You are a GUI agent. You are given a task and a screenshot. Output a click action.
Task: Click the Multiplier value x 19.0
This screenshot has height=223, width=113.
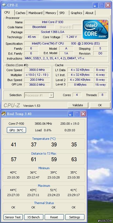coord(37,75)
